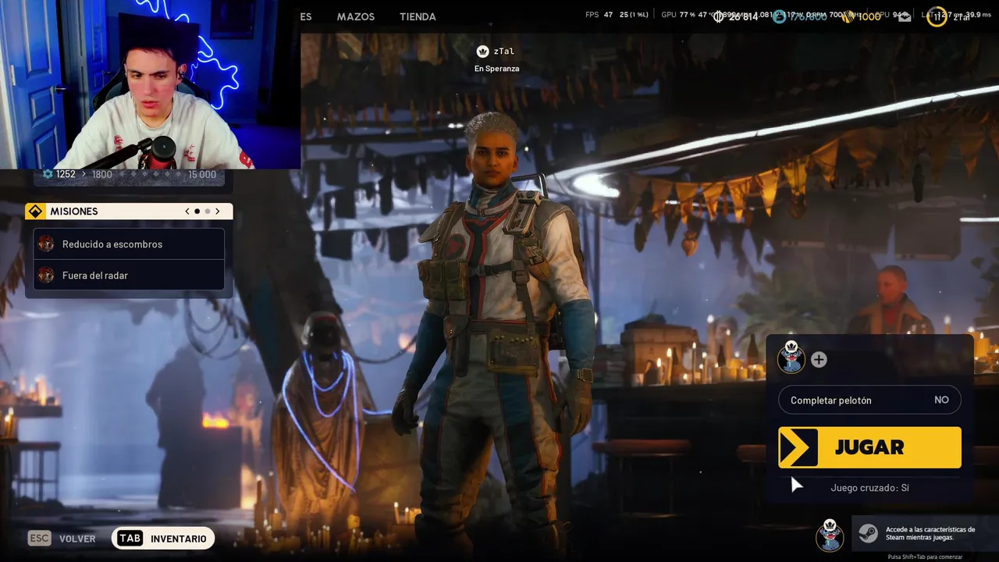Add a squad member with plus icon
This screenshot has height=562, width=999.
819,360
